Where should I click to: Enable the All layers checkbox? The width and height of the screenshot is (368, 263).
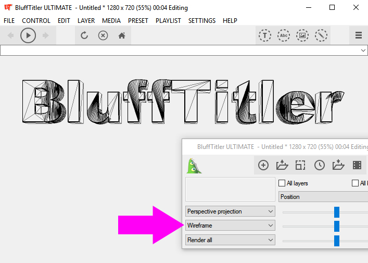(282, 183)
